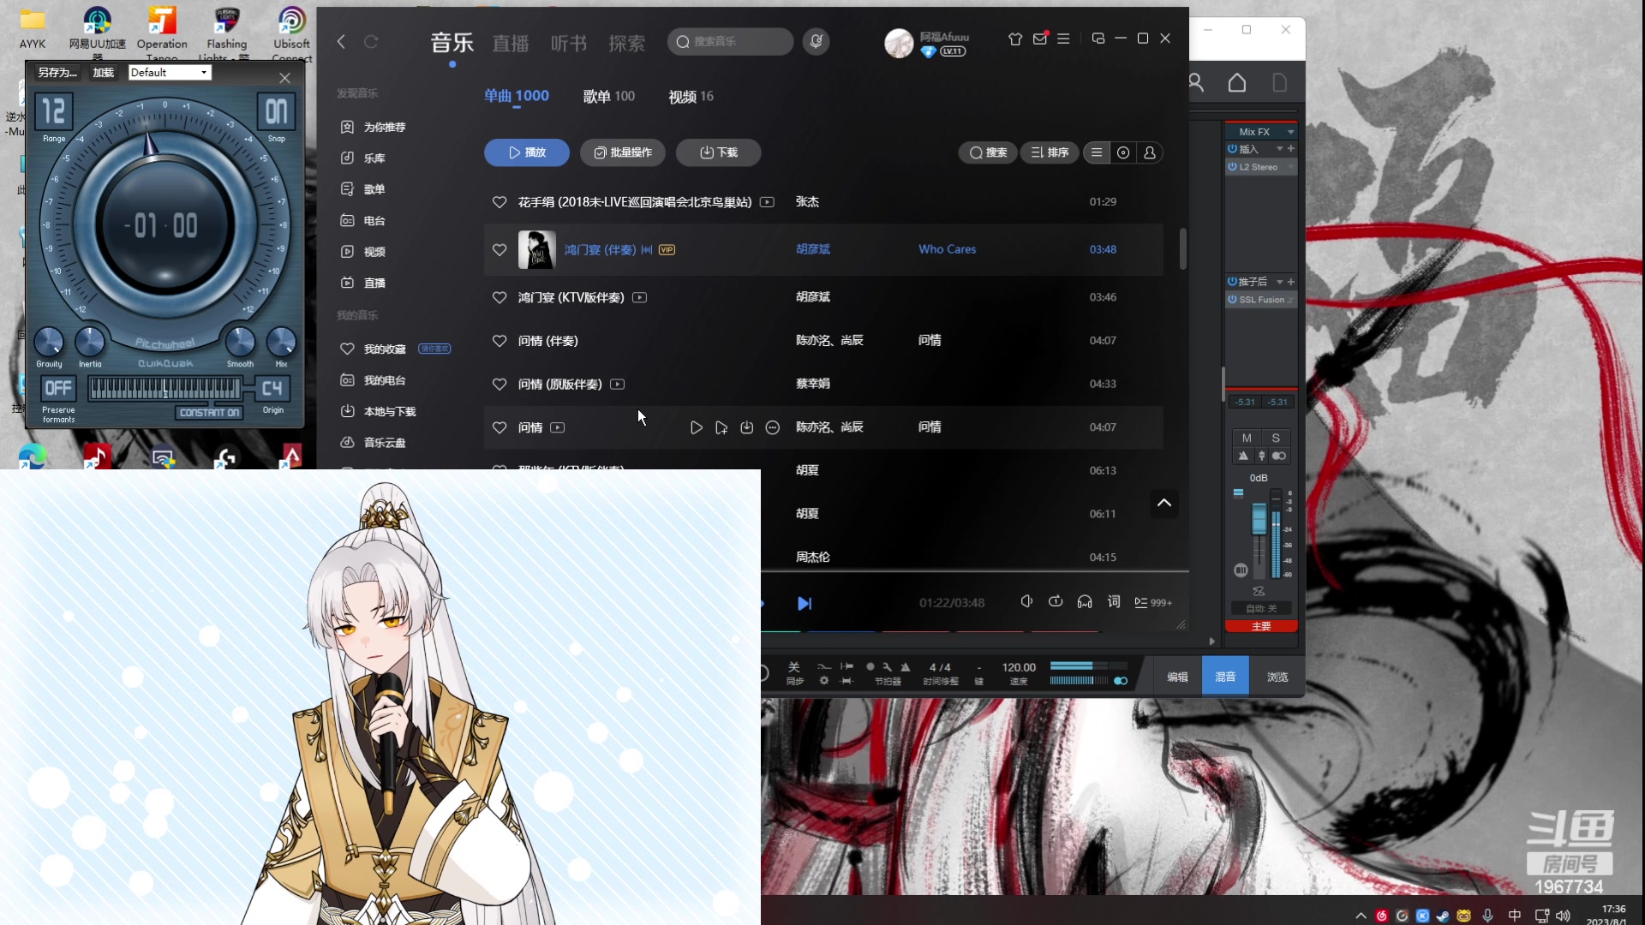Expand mixer panel with right triangle arrow
The image size is (1645, 925).
(x=1211, y=642)
